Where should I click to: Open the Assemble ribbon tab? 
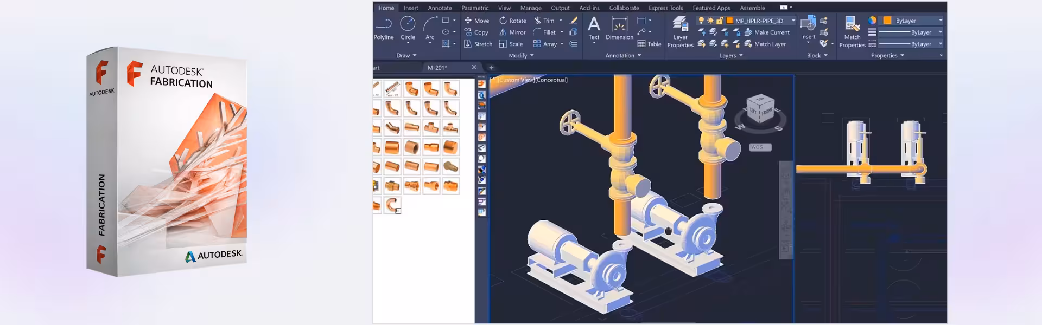(752, 8)
